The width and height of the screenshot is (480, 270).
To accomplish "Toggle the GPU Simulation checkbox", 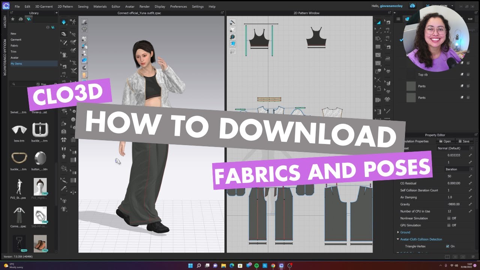I will pos(449,225).
